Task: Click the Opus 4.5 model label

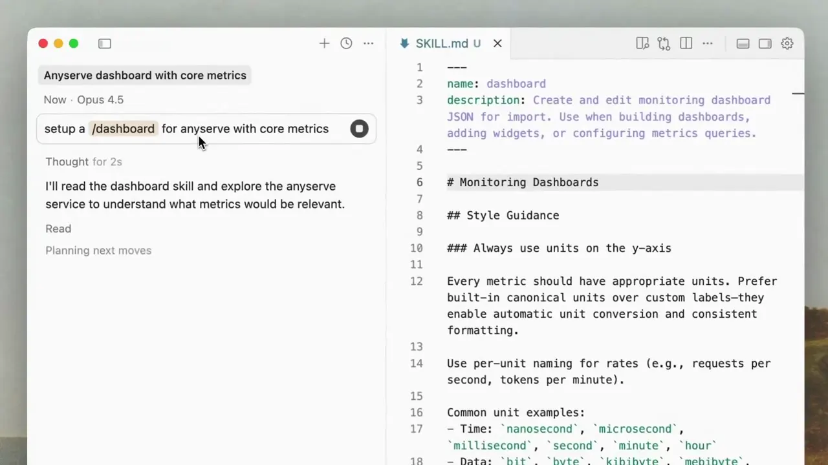Action: (100, 99)
